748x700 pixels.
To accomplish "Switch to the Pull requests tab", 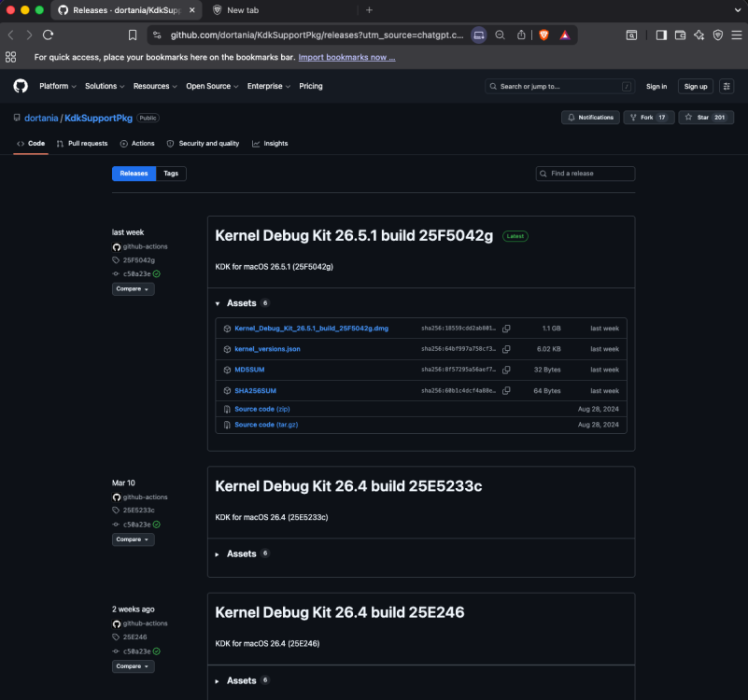I will pos(82,144).
